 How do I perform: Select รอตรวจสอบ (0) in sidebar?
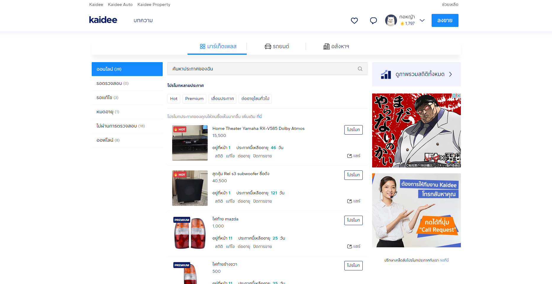tap(127, 83)
